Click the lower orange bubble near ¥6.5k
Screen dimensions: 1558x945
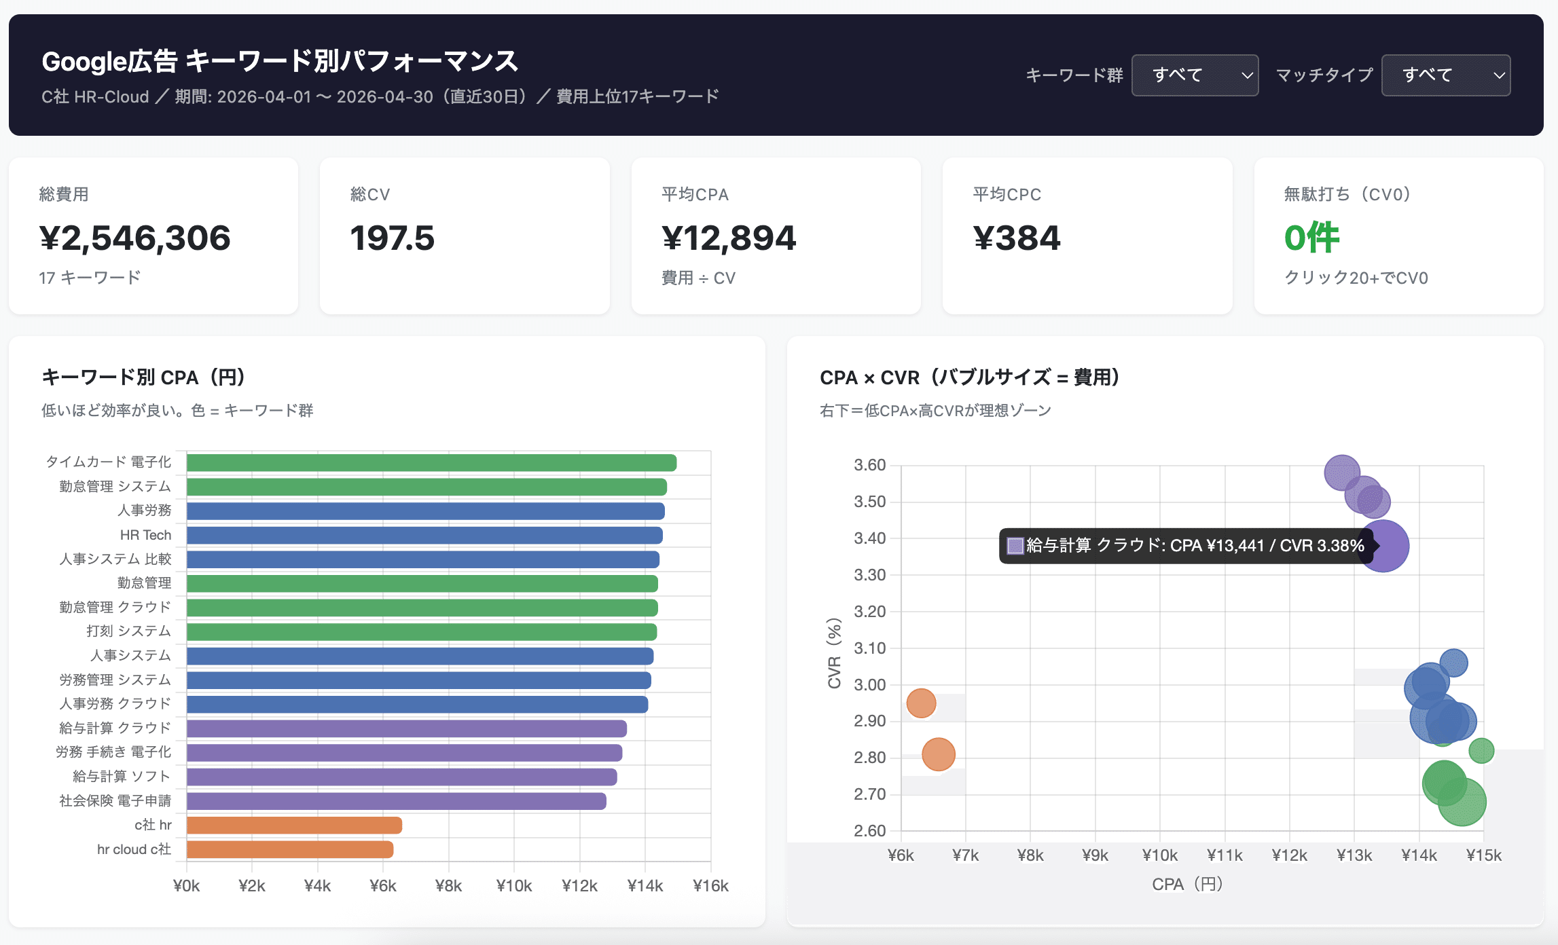[x=939, y=754]
